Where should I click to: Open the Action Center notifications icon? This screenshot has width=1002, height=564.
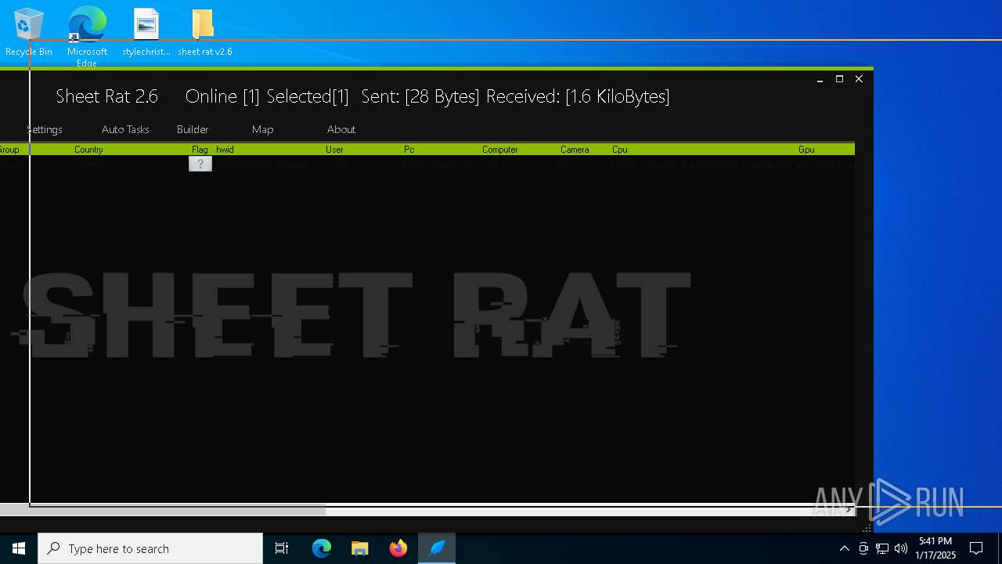point(976,548)
